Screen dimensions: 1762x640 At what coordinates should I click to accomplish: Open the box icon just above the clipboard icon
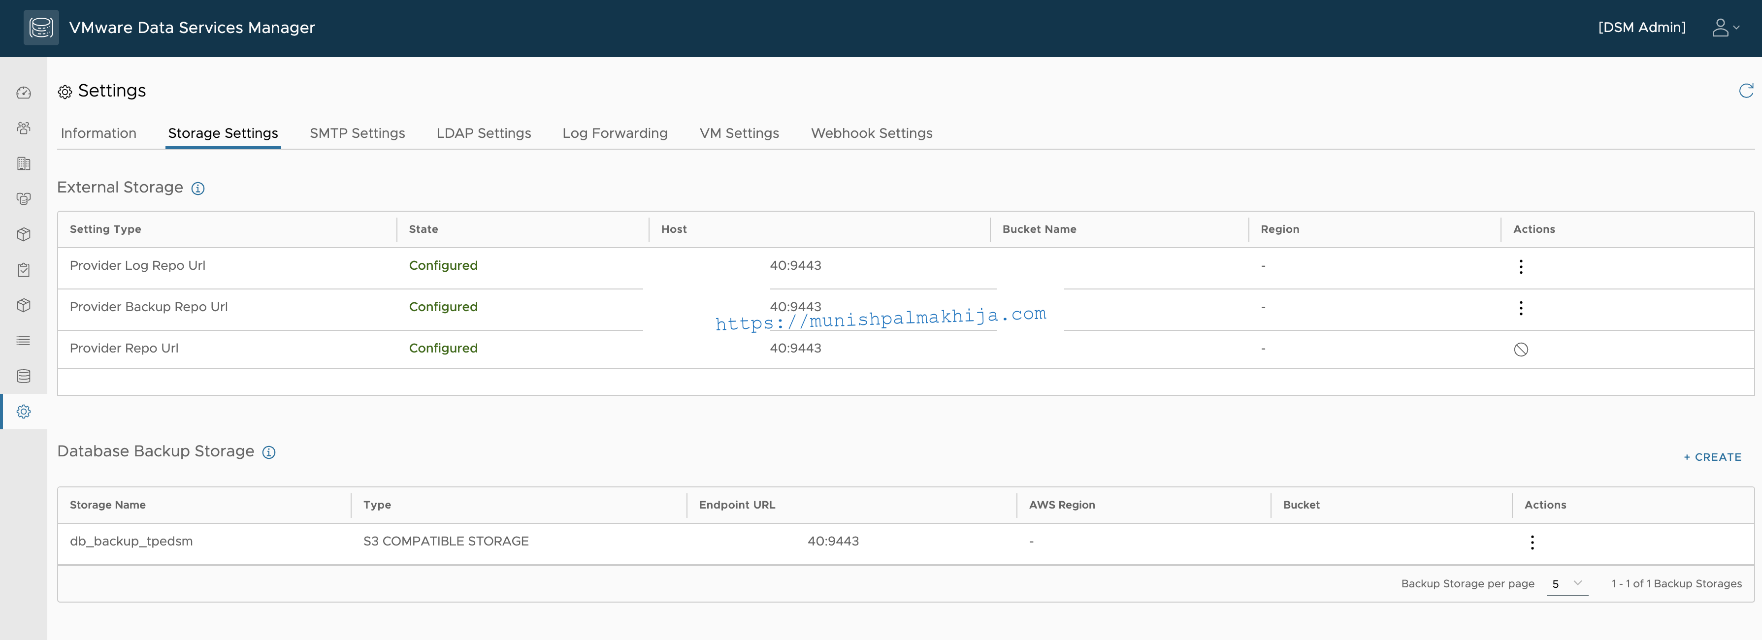[x=24, y=234]
